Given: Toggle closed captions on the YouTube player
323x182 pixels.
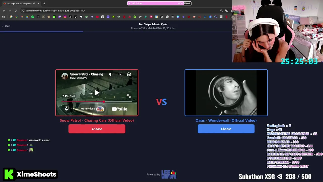Looking at the screenshot, I should 120,74.
